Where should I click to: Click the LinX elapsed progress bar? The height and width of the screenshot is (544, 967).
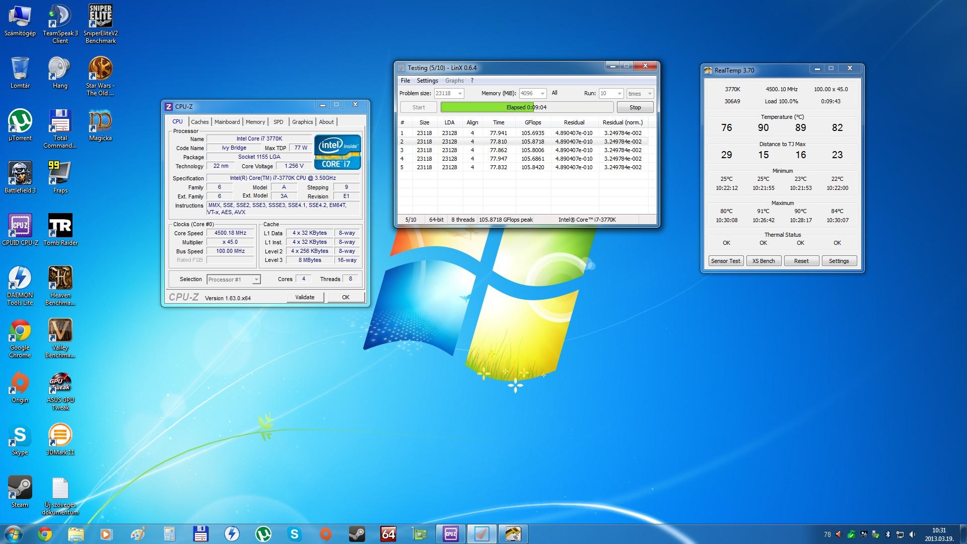(x=526, y=107)
